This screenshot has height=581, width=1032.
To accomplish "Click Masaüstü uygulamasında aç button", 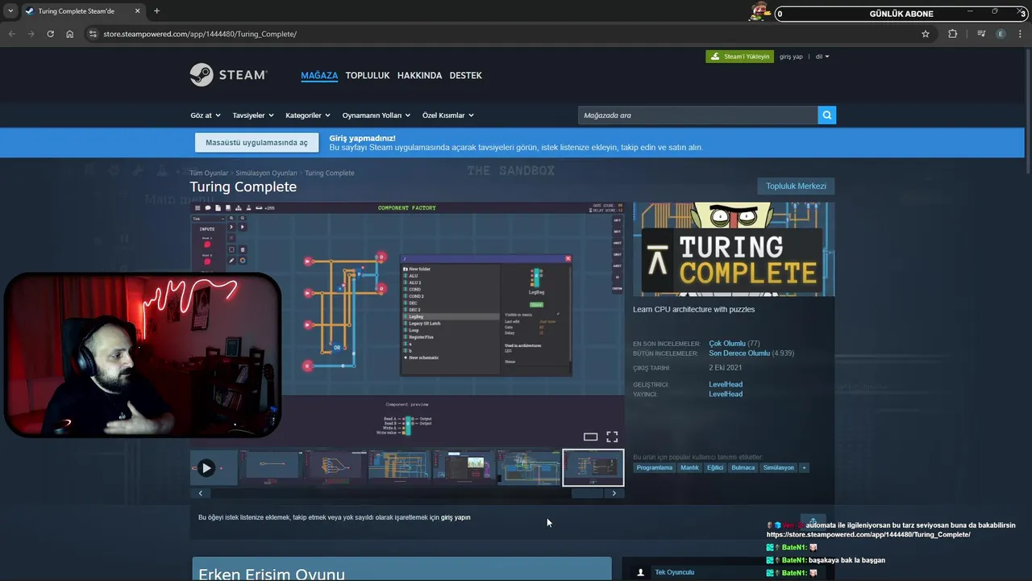I will click(256, 143).
